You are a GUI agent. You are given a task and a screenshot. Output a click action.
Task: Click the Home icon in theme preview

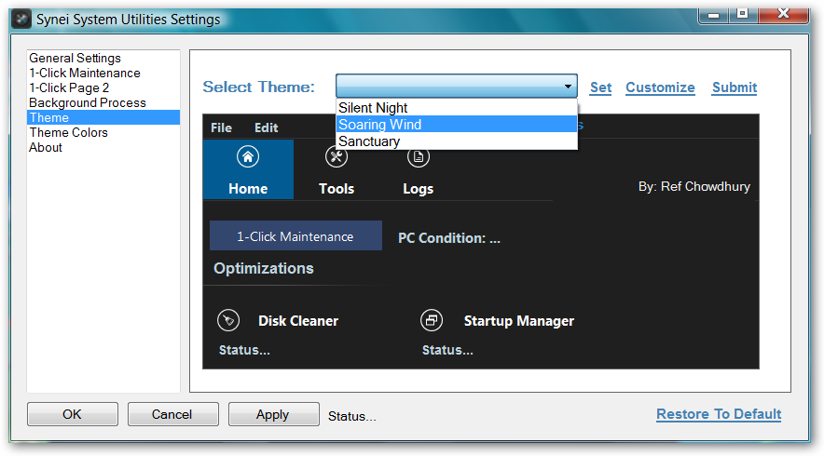(x=248, y=156)
